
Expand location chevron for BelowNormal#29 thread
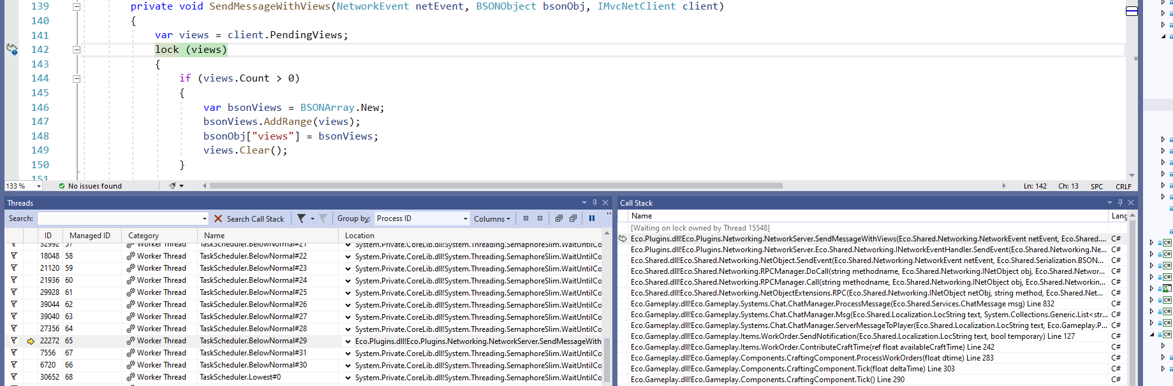[348, 341]
